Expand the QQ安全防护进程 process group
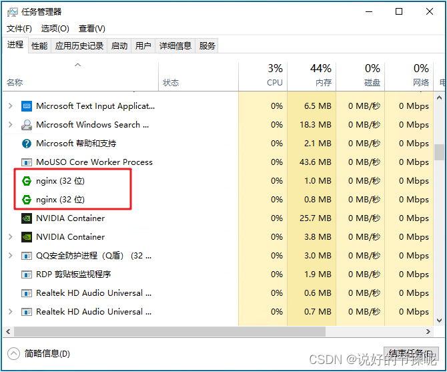Viewport: 447px width, 372px height. (x=10, y=256)
